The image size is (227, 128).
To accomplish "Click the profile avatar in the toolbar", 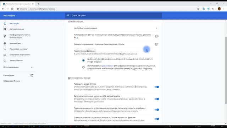I will point(219,9).
